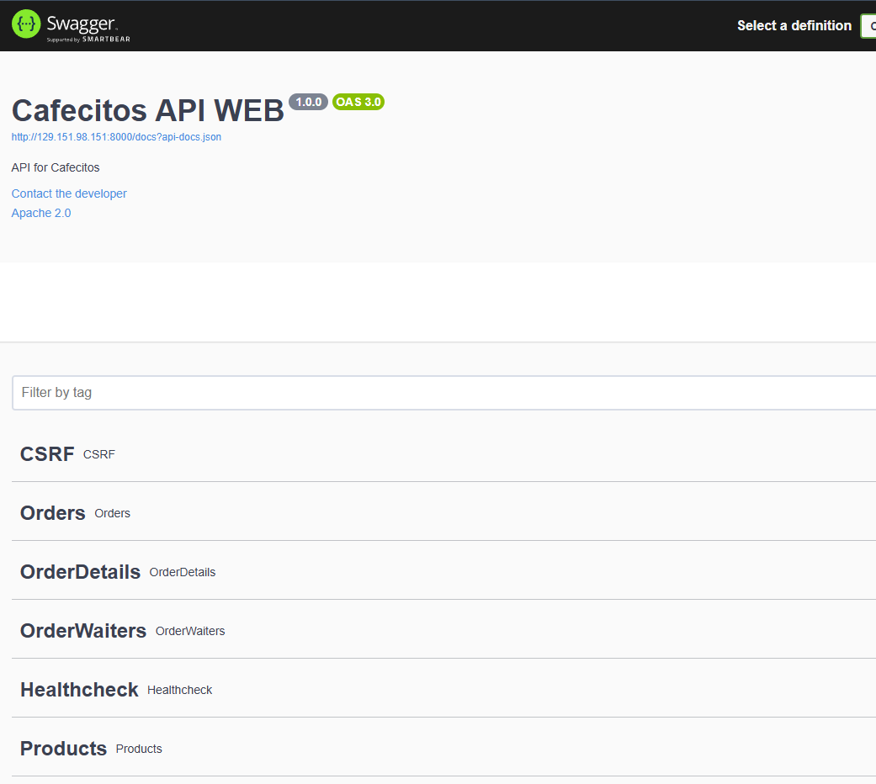This screenshot has width=876, height=784.
Task: Click the 1.0.0 version badge
Action: (x=308, y=102)
